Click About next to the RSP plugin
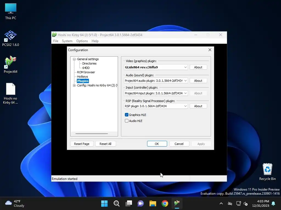 pos(198,106)
